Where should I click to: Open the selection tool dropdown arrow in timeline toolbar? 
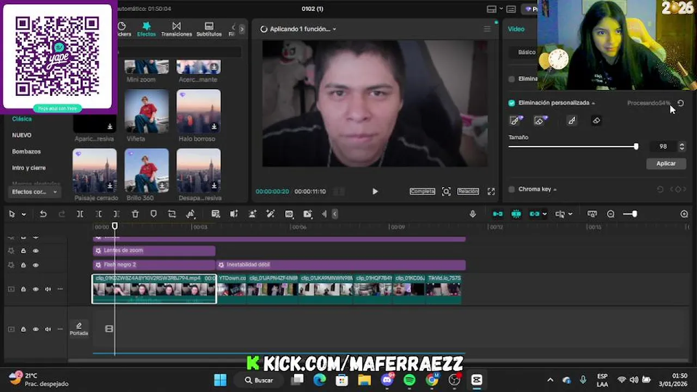pos(23,215)
